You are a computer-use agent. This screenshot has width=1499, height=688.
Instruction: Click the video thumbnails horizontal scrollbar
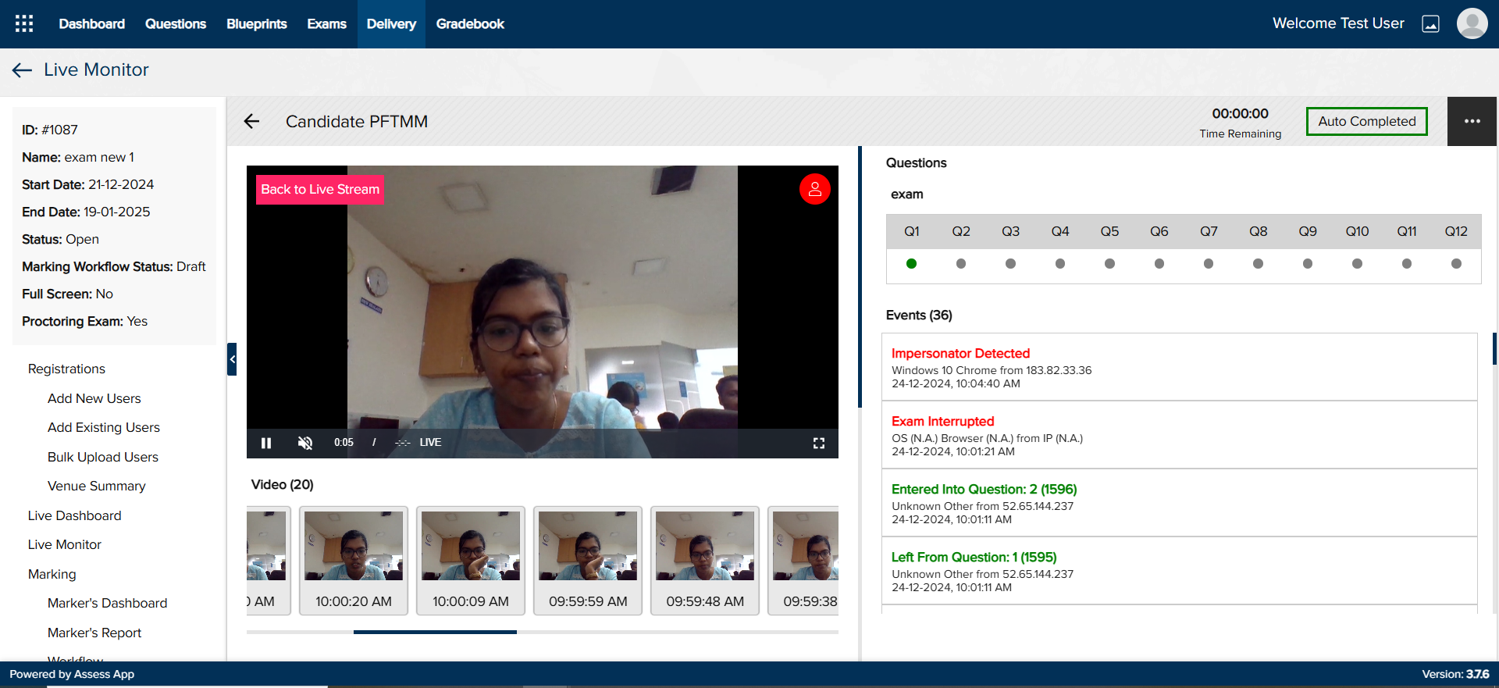pos(435,632)
